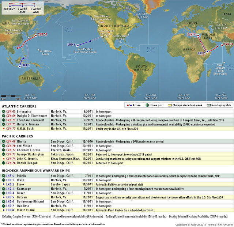Click the home port icon beside CVN 68 Nimitz
This screenshot has width=234, height=227.
click(x=3, y=141)
